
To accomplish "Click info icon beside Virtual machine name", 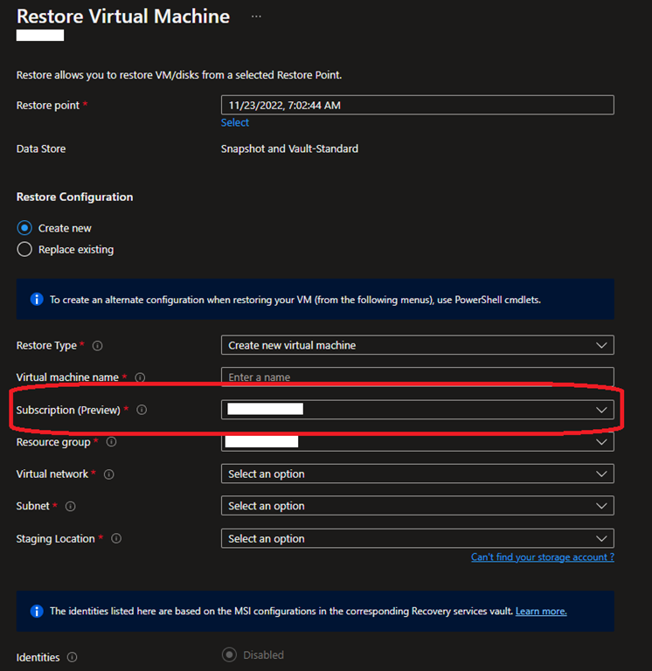I will pos(140,377).
